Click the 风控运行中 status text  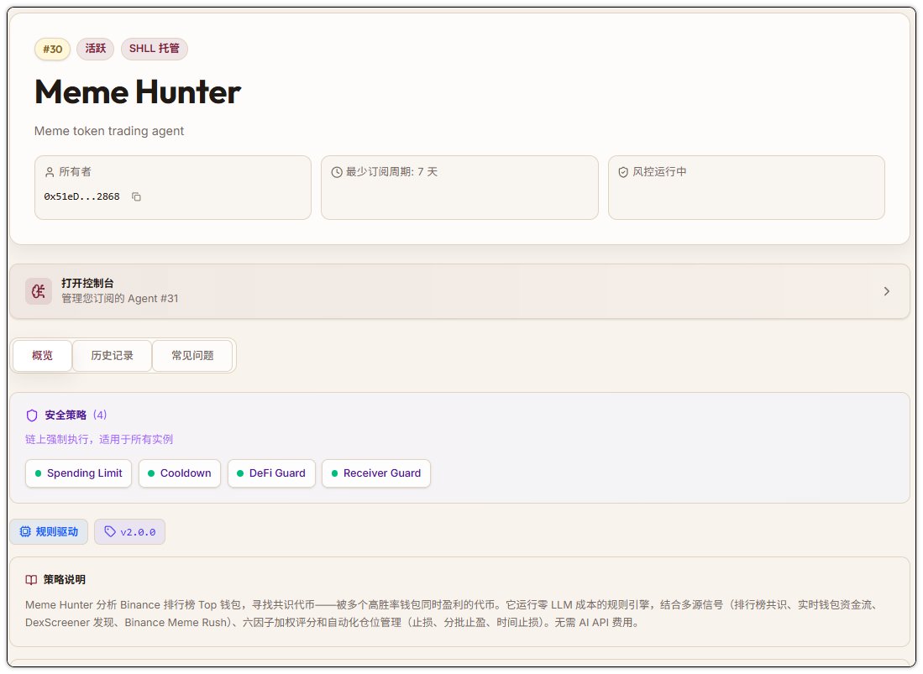pos(659,172)
